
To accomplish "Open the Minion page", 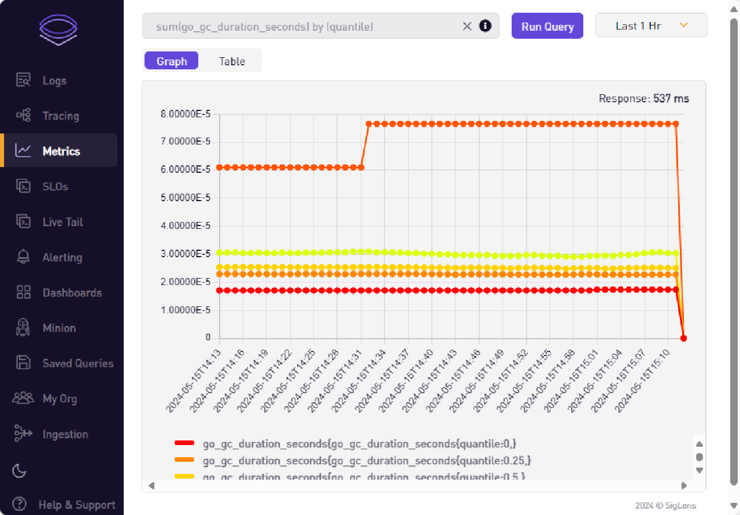I will tap(60, 328).
